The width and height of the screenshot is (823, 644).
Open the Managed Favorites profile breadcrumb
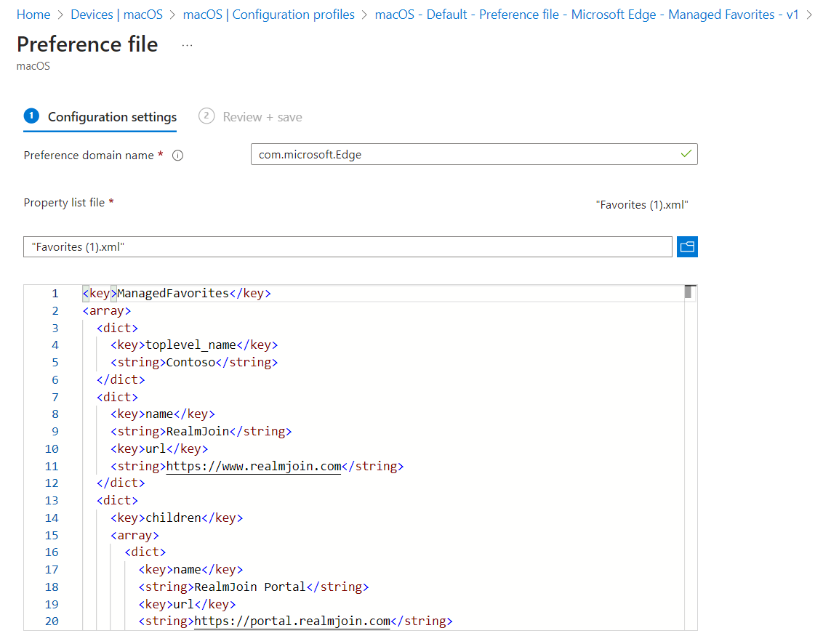587,15
